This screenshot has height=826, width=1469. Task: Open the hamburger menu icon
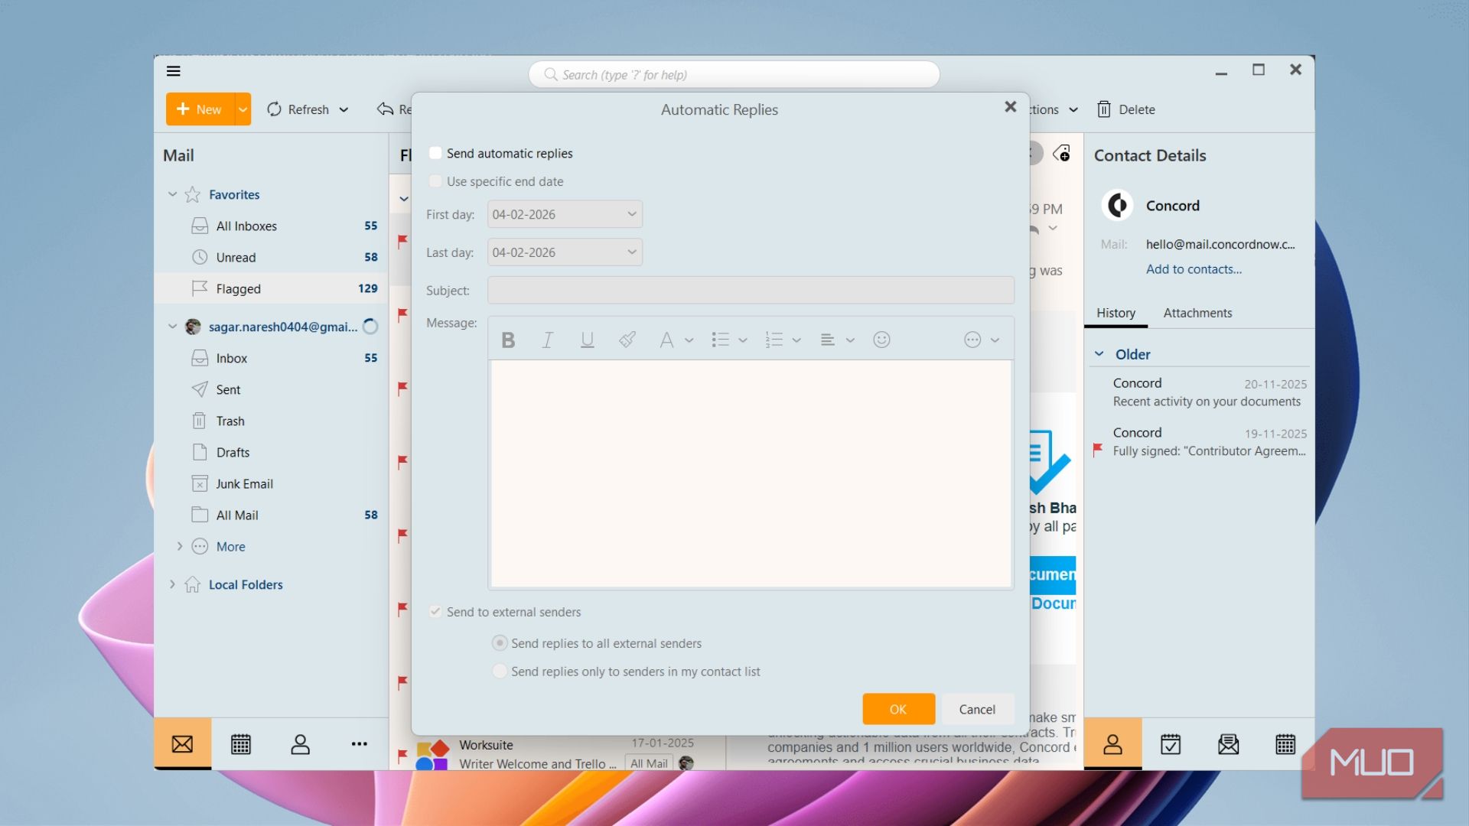(x=174, y=71)
